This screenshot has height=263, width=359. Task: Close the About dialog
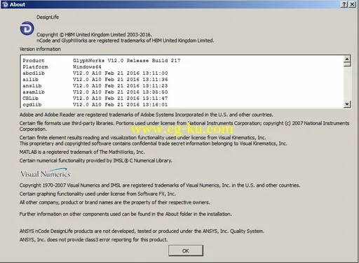pos(352,4)
